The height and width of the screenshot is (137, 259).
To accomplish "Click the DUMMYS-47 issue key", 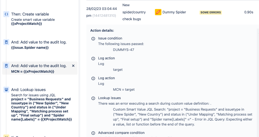I will [x=124, y=50].
